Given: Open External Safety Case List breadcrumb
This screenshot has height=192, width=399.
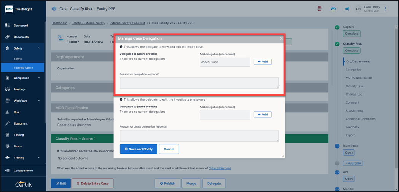Looking at the screenshot, I should point(127,23).
